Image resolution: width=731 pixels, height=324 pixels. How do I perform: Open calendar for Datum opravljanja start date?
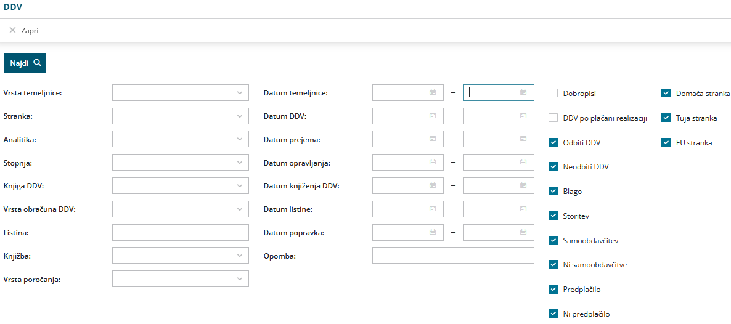[433, 163]
